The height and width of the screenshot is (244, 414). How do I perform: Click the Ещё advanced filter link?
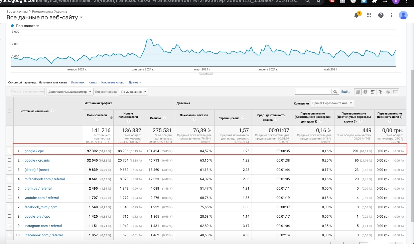coord(345,92)
